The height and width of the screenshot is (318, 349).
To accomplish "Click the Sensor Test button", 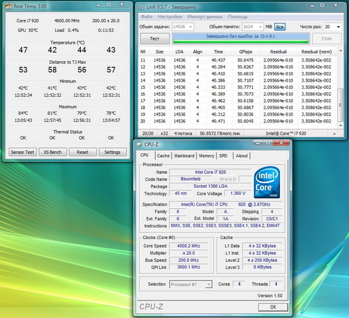I will click(22, 152).
